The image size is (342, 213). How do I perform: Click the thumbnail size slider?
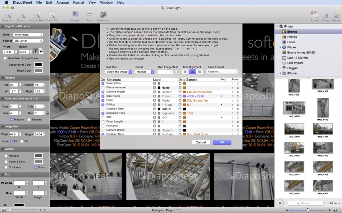pyautogui.click(x=308, y=210)
